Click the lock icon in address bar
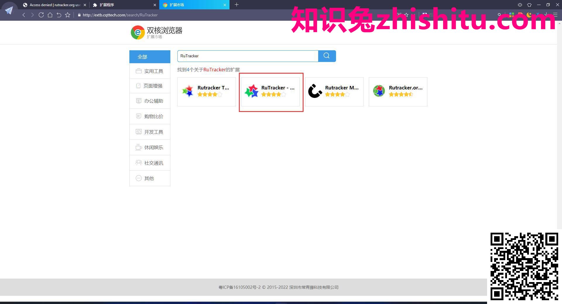The height and width of the screenshot is (304, 562). tap(79, 15)
